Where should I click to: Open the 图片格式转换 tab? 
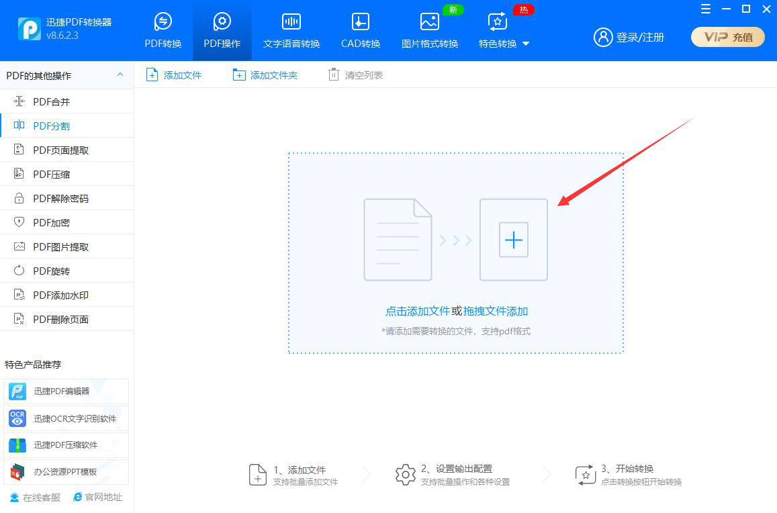click(x=430, y=31)
